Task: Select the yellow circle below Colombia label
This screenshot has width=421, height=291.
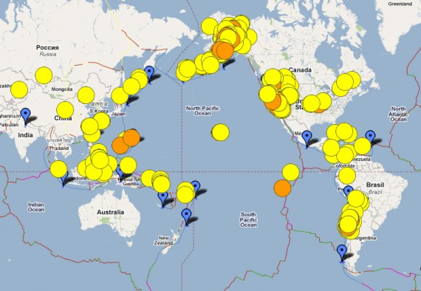Action: 347,176
